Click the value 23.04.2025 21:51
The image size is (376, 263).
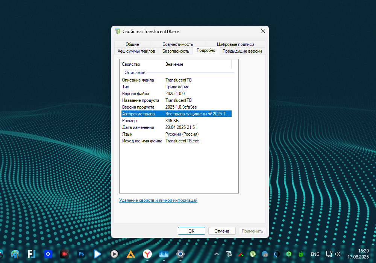pos(181,127)
